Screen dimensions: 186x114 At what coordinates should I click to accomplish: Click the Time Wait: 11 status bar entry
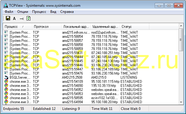coord(102,109)
